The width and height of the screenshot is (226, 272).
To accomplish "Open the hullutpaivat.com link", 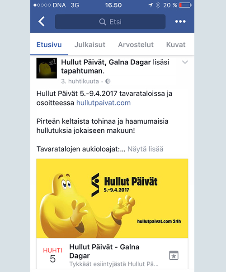I will pyautogui.click(x=104, y=103).
